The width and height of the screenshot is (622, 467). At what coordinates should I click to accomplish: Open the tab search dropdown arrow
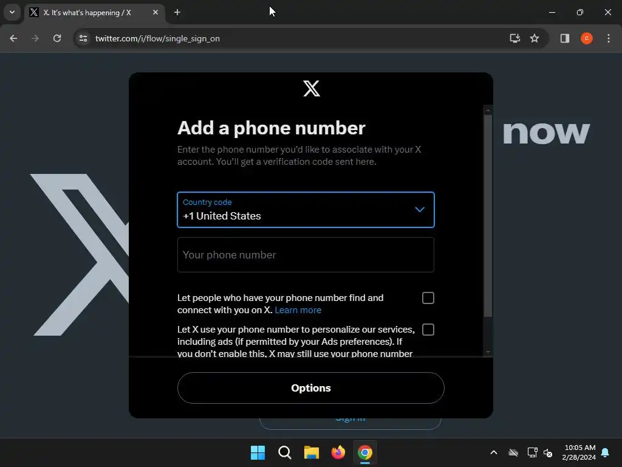point(12,12)
